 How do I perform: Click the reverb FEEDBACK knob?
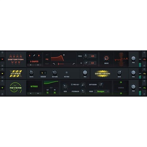coord(83,91)
